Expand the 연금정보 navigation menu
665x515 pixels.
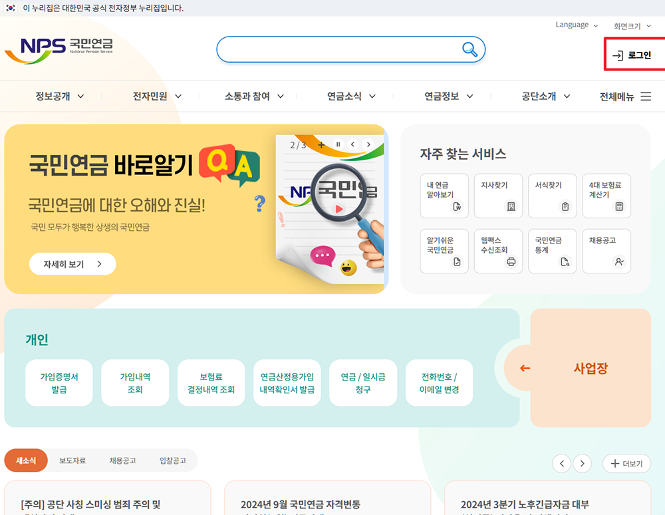pyautogui.click(x=448, y=95)
